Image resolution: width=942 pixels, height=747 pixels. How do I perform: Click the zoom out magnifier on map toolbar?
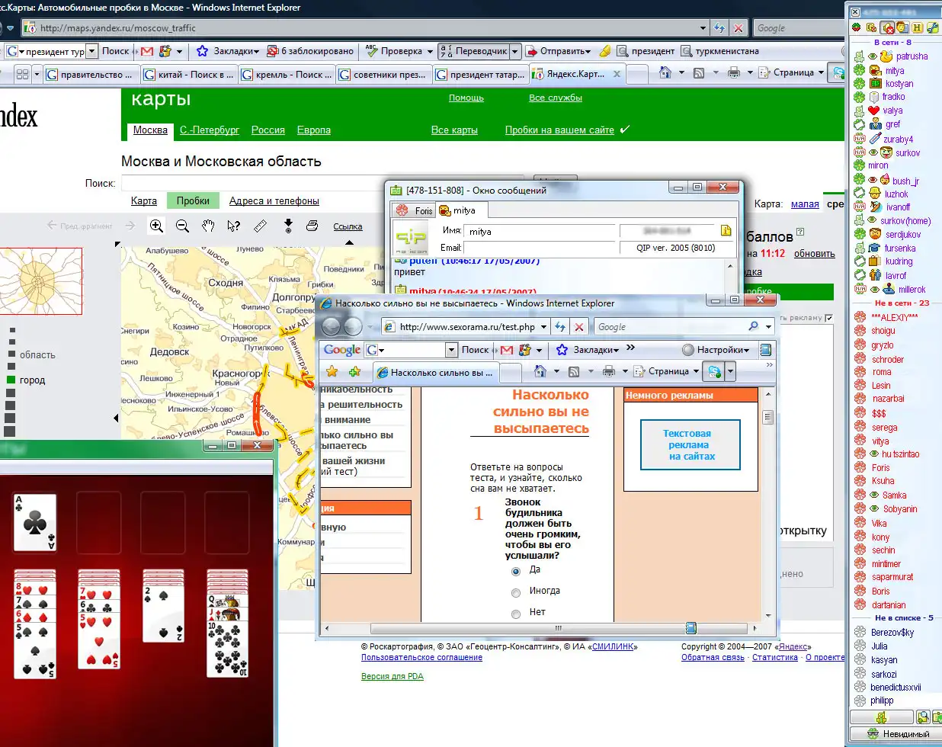tap(182, 226)
